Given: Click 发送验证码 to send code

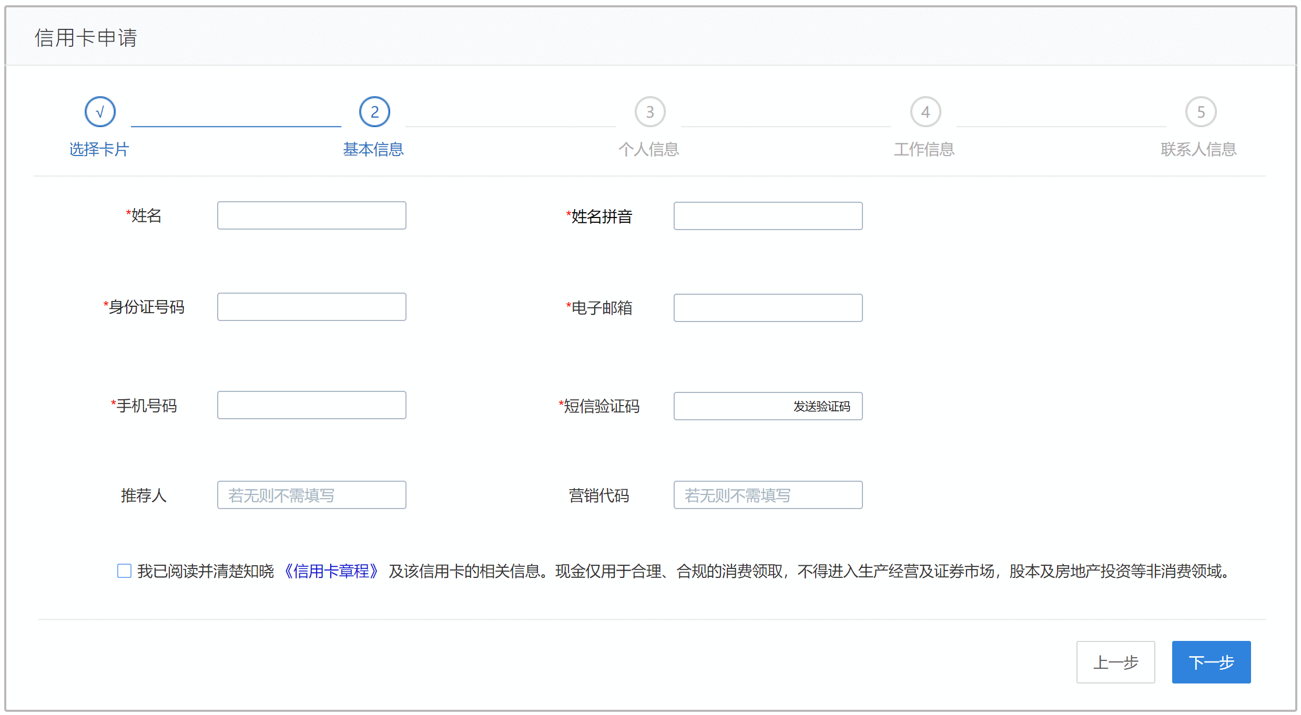Looking at the screenshot, I should (822, 407).
